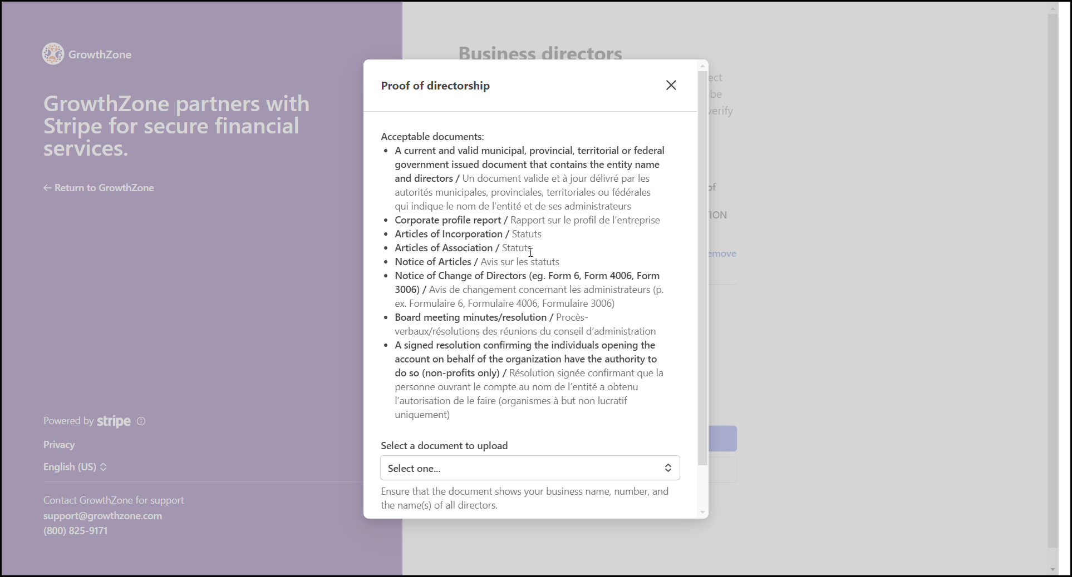The width and height of the screenshot is (1072, 577).
Task: Click the support@growthzone.com email link
Action: coord(103,516)
